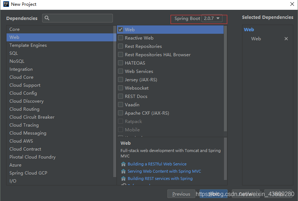Screen dimensions: 298x201
Task: Select the Cloud Contract category
Action: tap(60, 149)
